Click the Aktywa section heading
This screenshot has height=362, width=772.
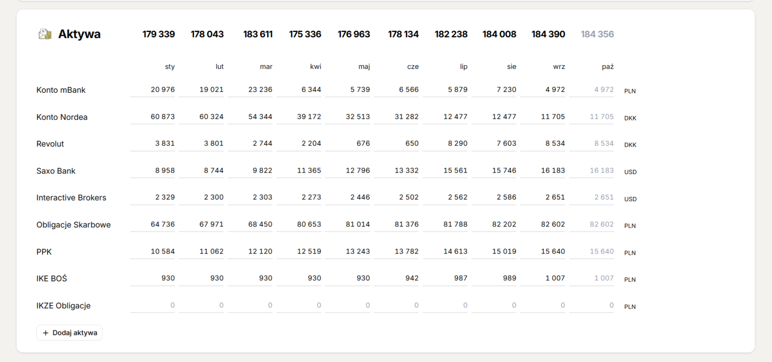click(79, 34)
